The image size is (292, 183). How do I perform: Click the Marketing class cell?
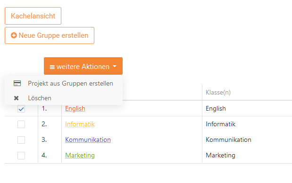point(220,156)
